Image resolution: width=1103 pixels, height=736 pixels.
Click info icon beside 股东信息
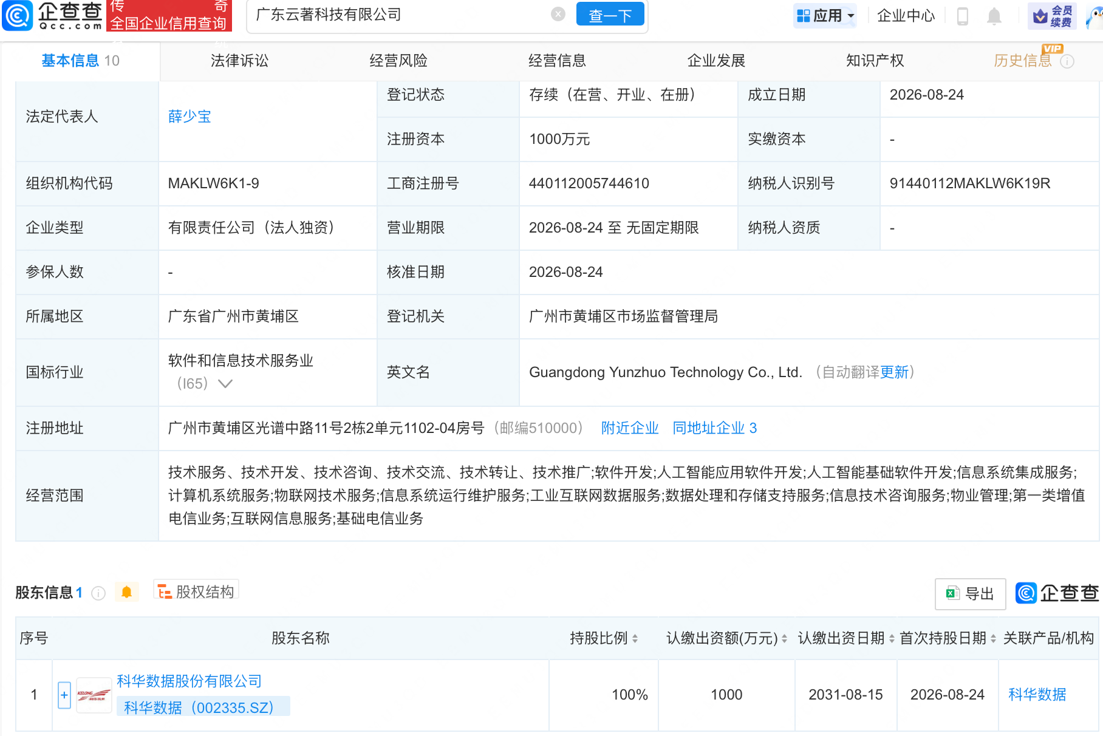98,593
